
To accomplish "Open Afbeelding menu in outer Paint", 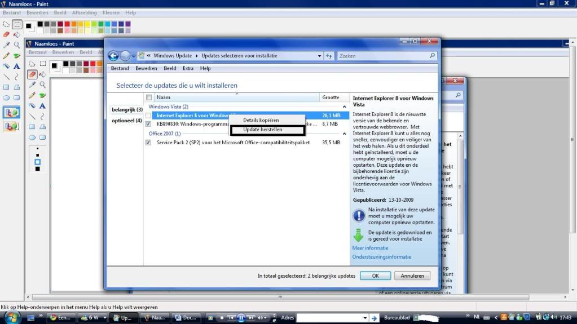I will (x=85, y=12).
